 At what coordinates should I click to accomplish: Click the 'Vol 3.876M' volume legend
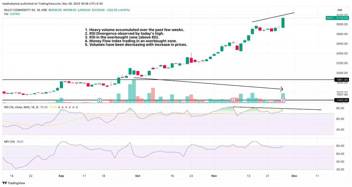[12, 14]
